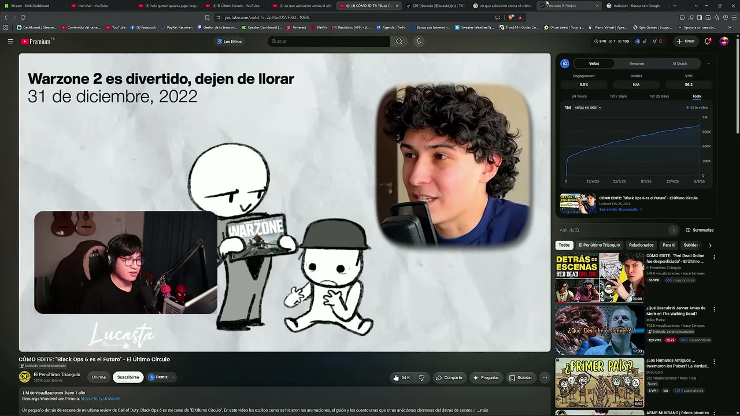Toggle Este video series in chart legend

click(x=697, y=107)
